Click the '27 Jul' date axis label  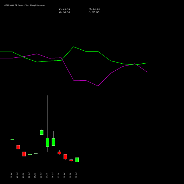coord(59,175)
